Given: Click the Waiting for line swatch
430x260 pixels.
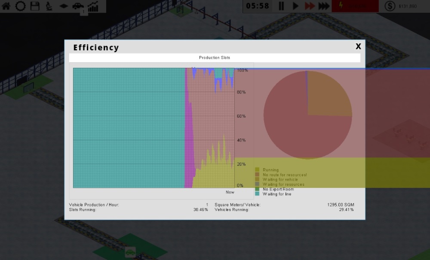Looking at the screenshot, I should point(257,194).
